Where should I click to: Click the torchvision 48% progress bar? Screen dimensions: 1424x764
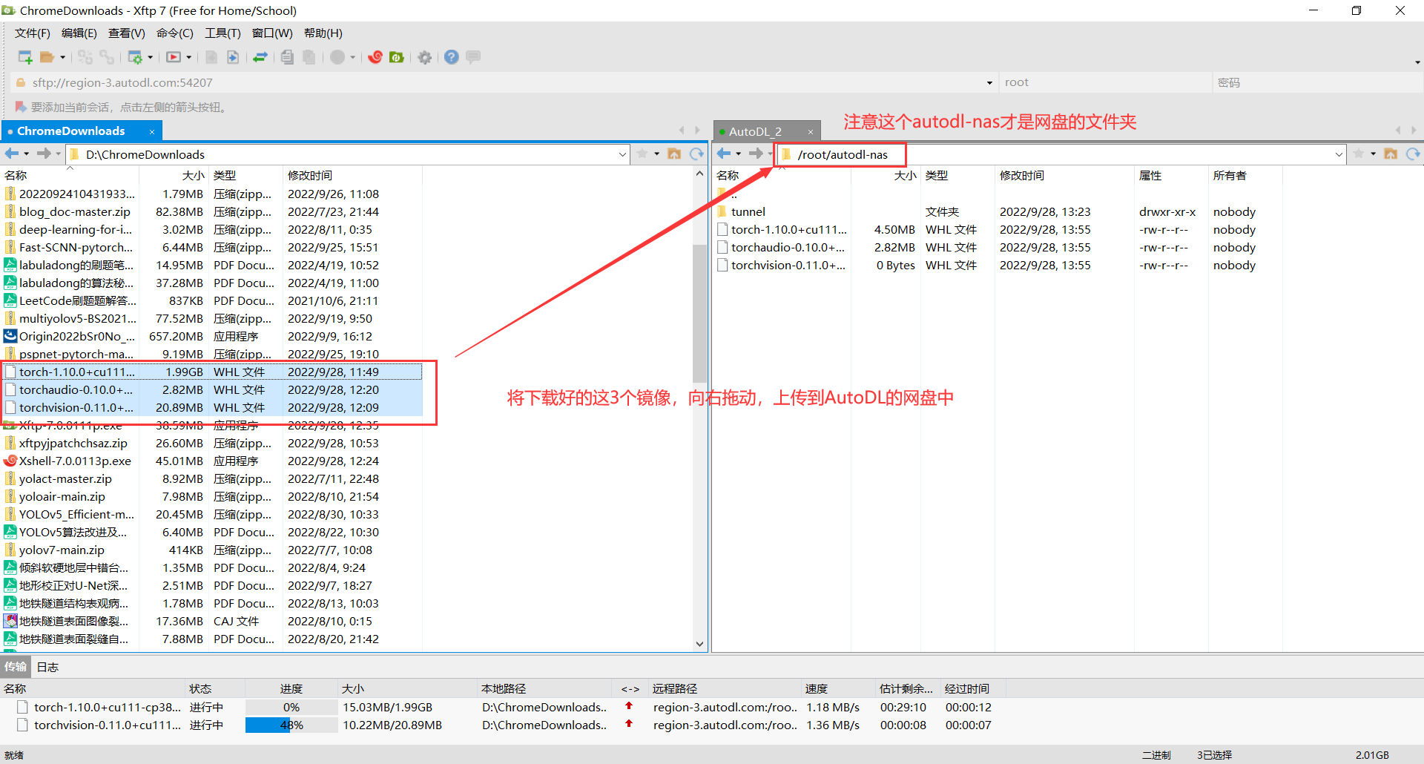coord(291,725)
